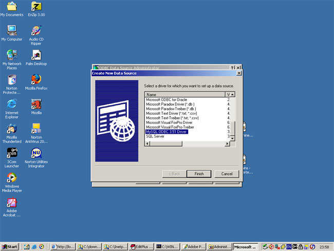334x251 pixels.
Task: Select SQL Server driver row
Action: click(x=155, y=136)
